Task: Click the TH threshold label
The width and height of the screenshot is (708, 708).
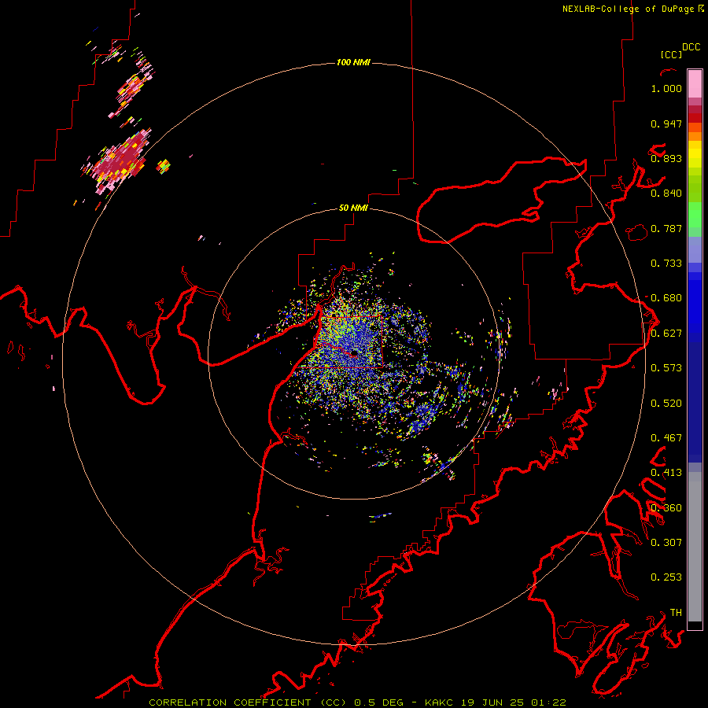Action: click(x=676, y=613)
